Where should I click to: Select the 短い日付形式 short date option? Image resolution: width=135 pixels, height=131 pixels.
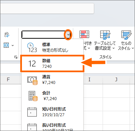tap(52, 112)
